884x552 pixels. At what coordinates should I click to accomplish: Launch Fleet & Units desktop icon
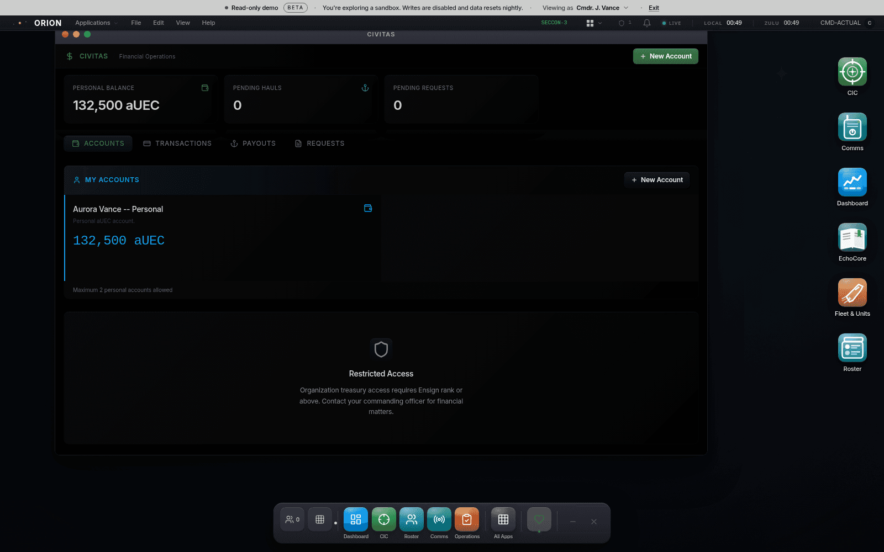pyautogui.click(x=853, y=293)
